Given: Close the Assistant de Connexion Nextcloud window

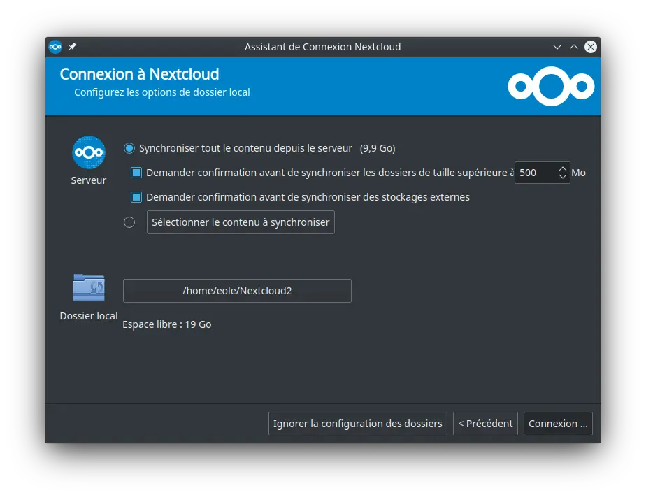Looking at the screenshot, I should [x=591, y=47].
